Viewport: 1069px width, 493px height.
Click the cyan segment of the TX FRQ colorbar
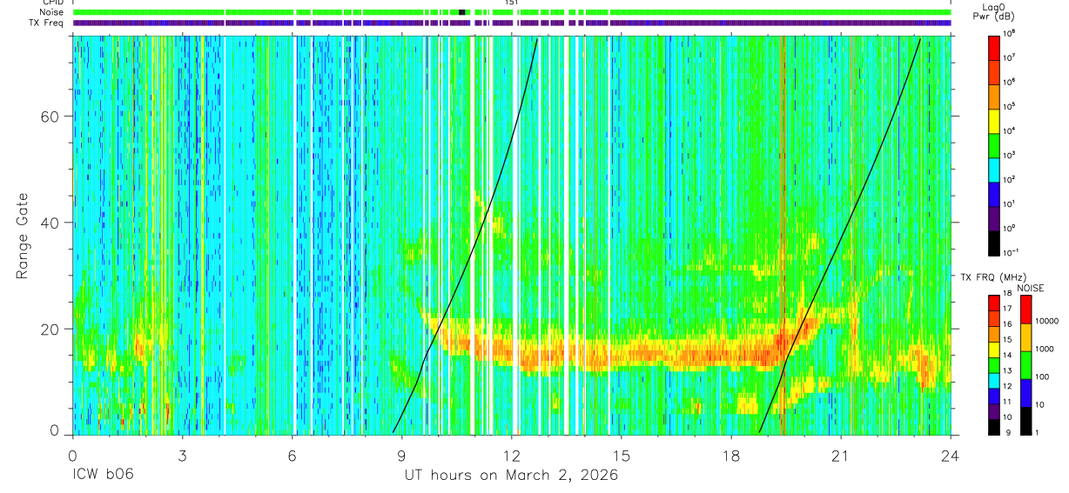(994, 380)
